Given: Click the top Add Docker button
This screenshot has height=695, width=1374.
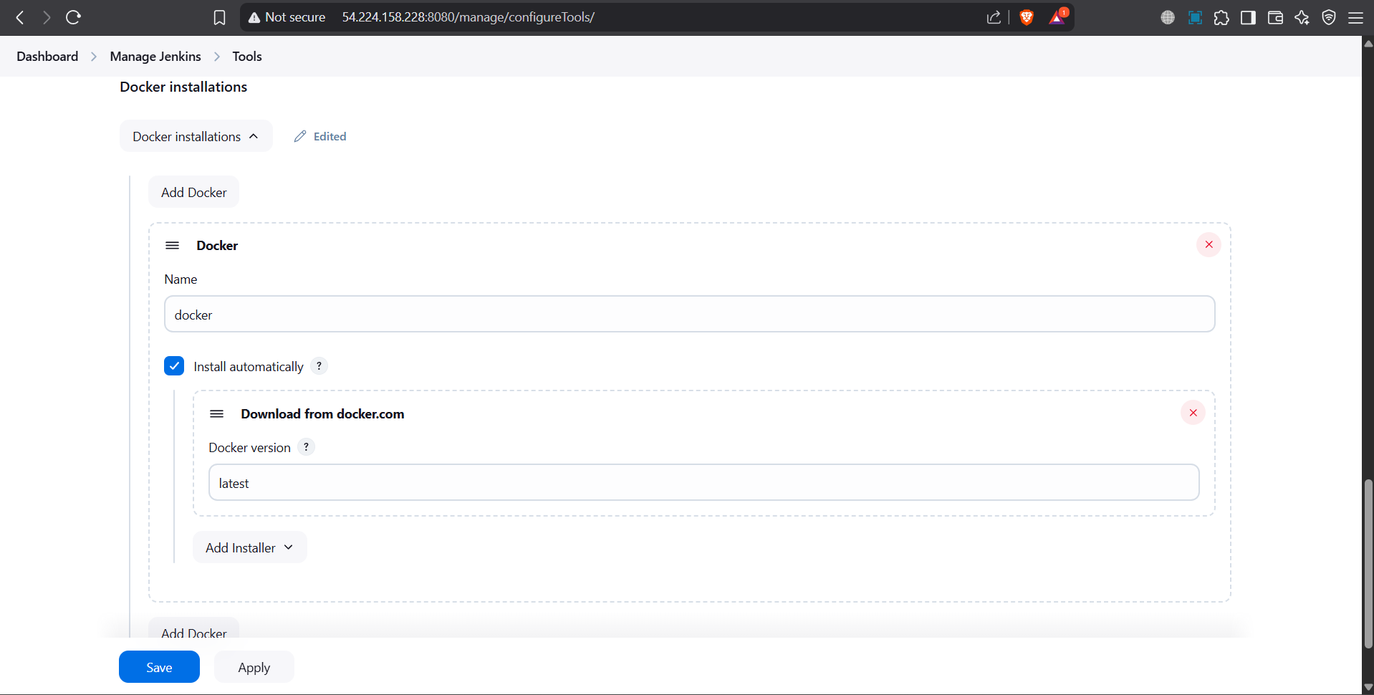Looking at the screenshot, I should [193, 192].
